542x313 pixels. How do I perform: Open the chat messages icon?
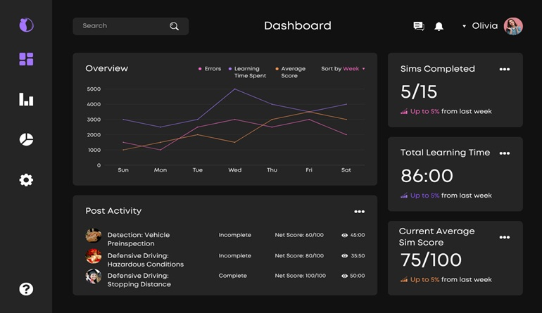[419, 26]
